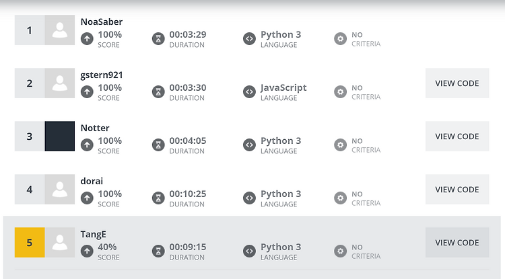Open dorai's View Code button
This screenshot has height=279, width=505.
pos(457,190)
